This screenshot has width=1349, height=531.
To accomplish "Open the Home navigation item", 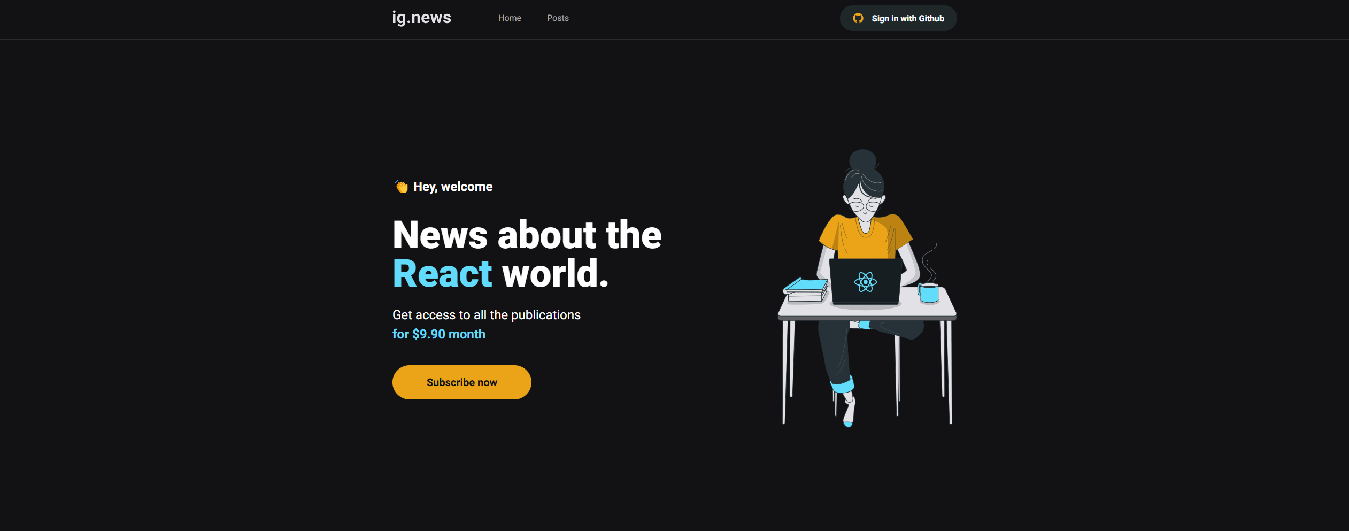I will 510,18.
